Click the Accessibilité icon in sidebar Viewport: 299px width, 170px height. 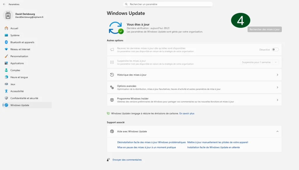coord(6,91)
